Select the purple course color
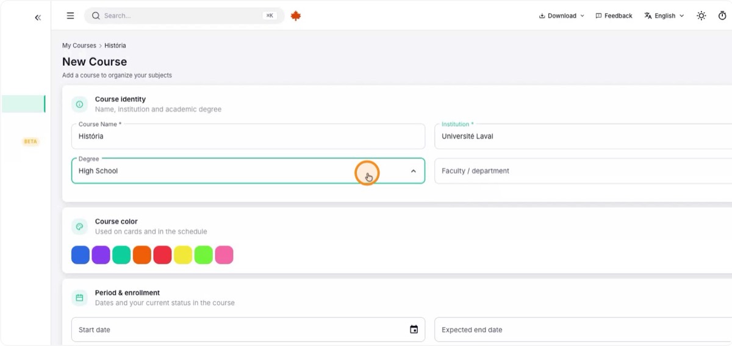732x346 pixels. pyautogui.click(x=101, y=255)
